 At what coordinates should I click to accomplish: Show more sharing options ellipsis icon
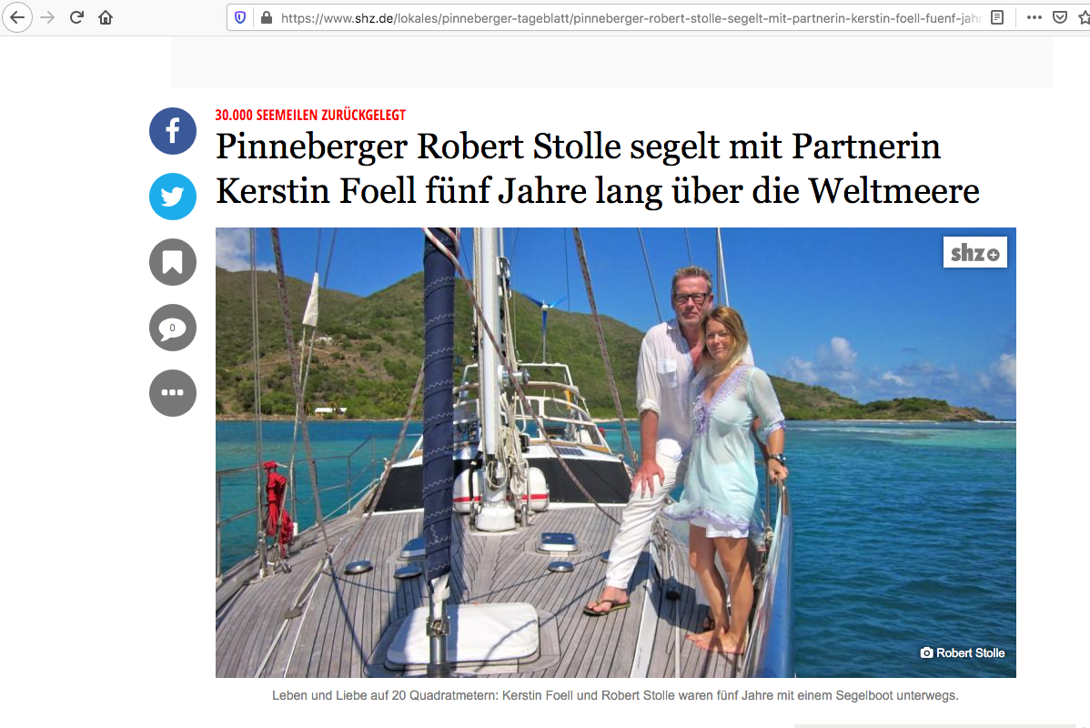click(172, 393)
